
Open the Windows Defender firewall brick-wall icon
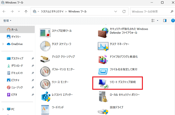pyautogui.click(x=103, y=33)
